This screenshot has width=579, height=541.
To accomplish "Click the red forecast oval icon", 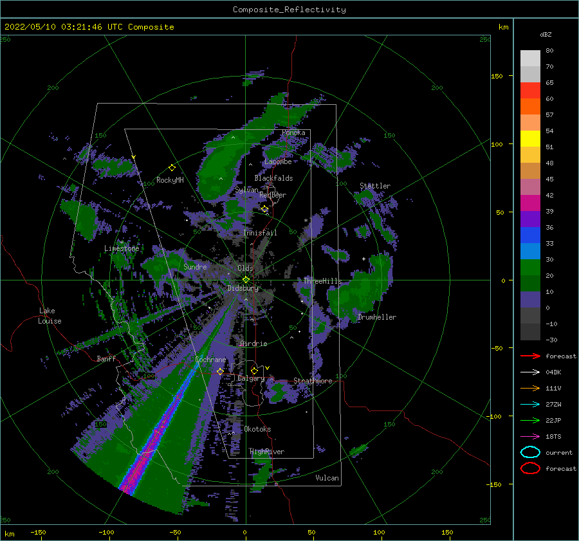I will click(530, 468).
